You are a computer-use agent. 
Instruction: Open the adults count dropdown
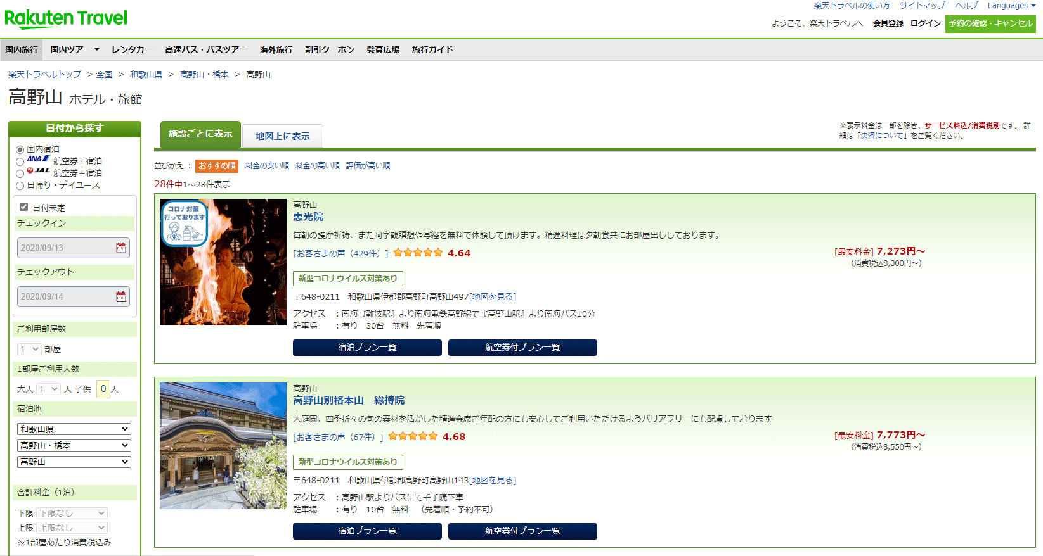pyautogui.click(x=48, y=389)
